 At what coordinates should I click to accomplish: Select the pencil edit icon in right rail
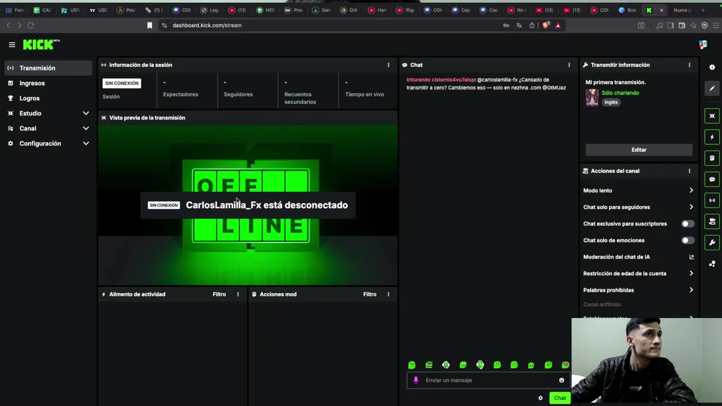pyautogui.click(x=712, y=89)
